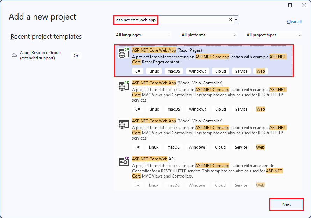This screenshot has width=311, height=218.
Task: Click the Azure Resource Group cloud icon
Action: [14, 55]
